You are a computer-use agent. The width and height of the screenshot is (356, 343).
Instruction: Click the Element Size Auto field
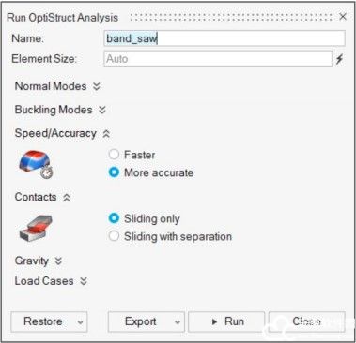218,59
